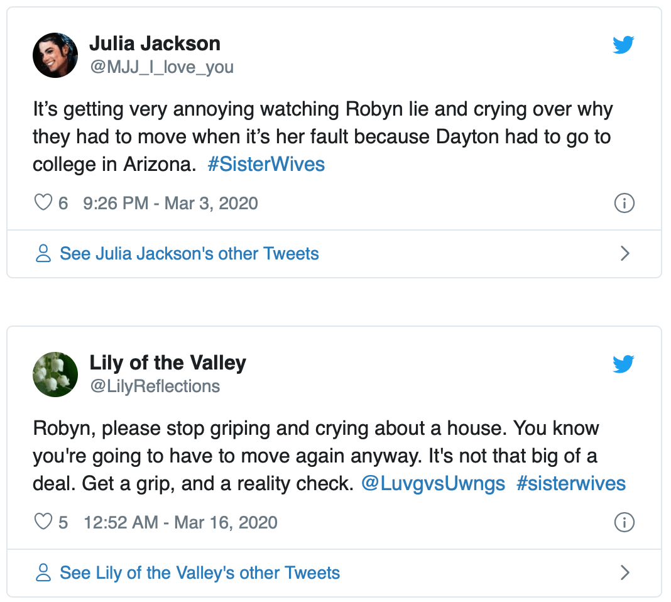
Task: Open Lily of the Valley's avatar
Action: point(55,374)
